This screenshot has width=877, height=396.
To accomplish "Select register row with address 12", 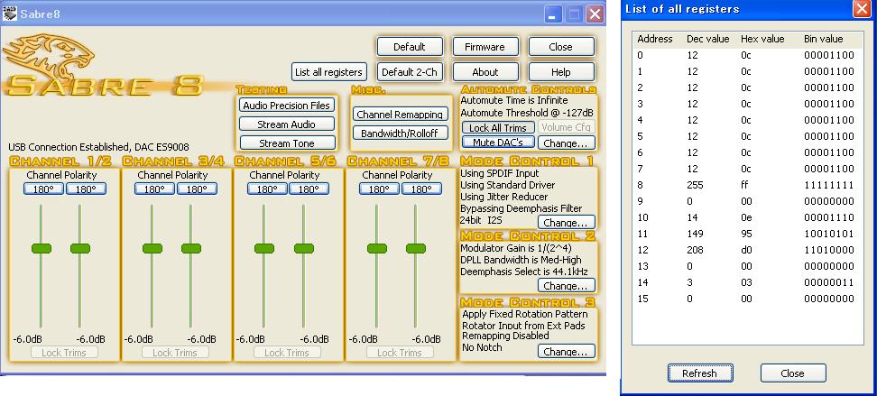I will tap(748, 250).
